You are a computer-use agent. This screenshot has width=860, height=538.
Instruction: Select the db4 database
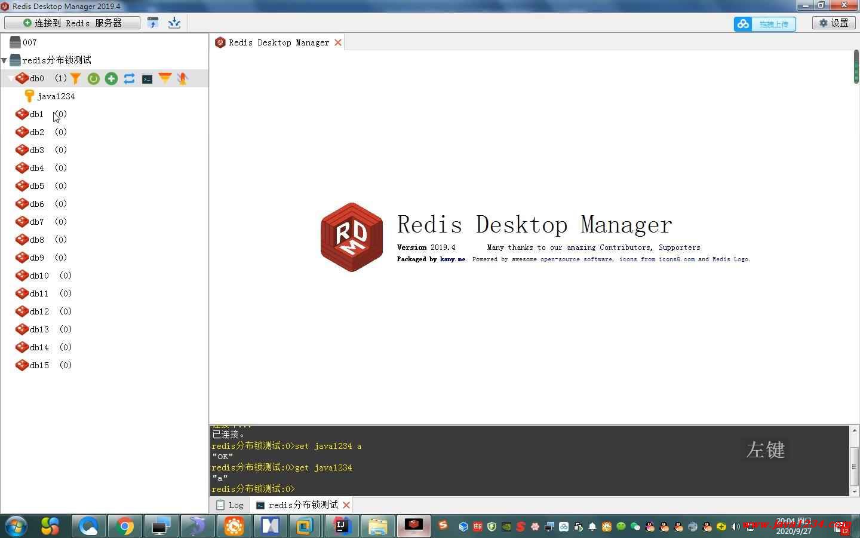[37, 168]
